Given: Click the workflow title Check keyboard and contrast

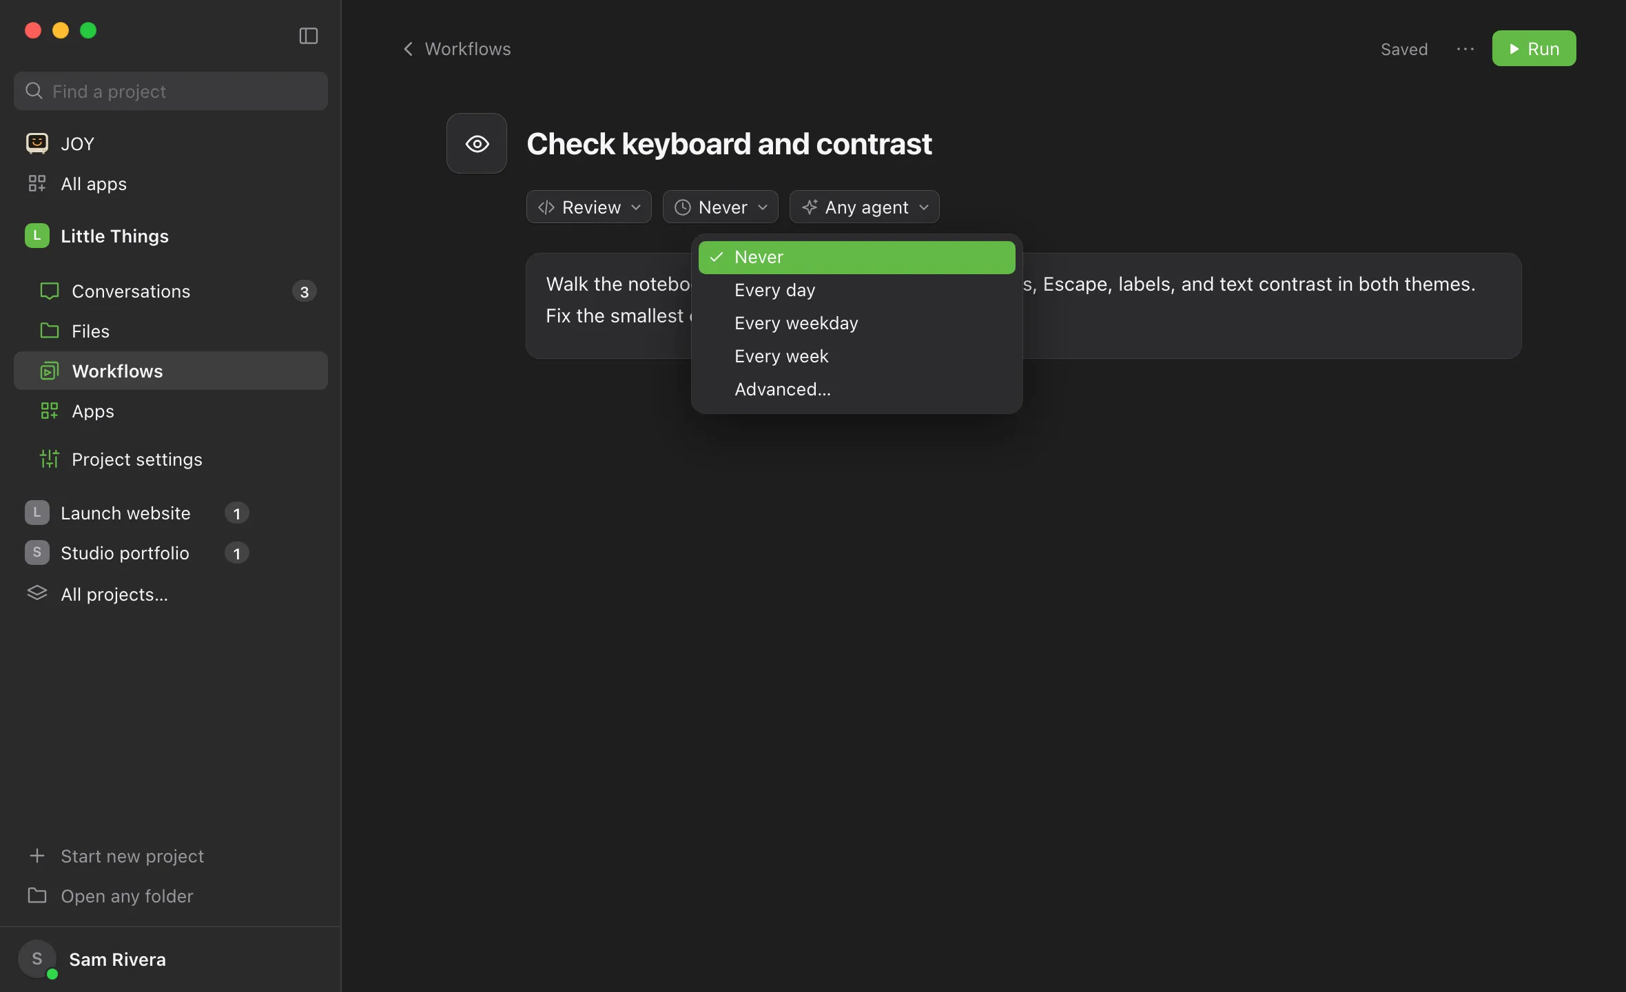Looking at the screenshot, I should [729, 144].
